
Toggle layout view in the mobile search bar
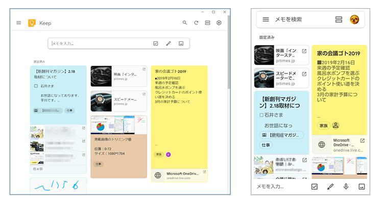[x=339, y=19]
